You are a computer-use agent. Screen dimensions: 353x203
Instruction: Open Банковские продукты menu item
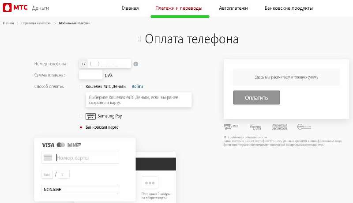click(289, 8)
